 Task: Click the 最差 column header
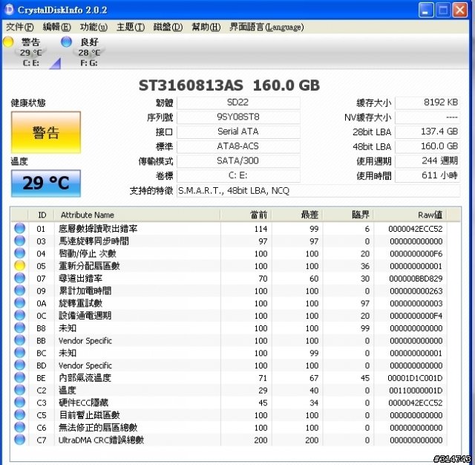tap(297, 215)
